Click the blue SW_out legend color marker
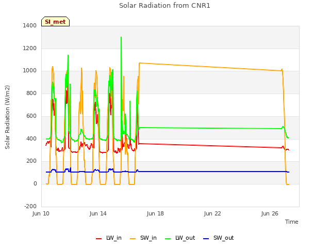This screenshot has height=248, width=330. [x=206, y=239]
